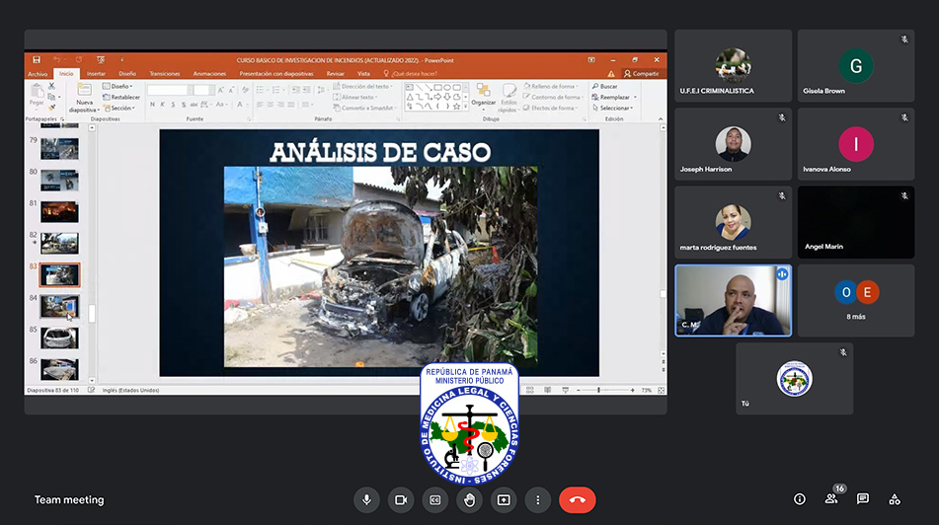Click the redo icon in title bar

point(78,60)
